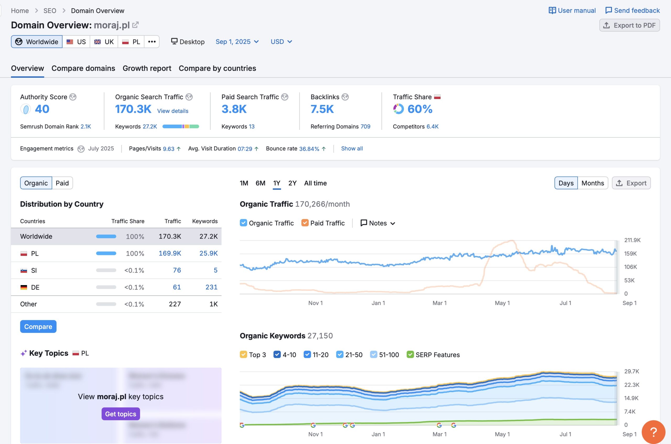Click Export to PDF button
Screen dimensions: 671x444
629,25
